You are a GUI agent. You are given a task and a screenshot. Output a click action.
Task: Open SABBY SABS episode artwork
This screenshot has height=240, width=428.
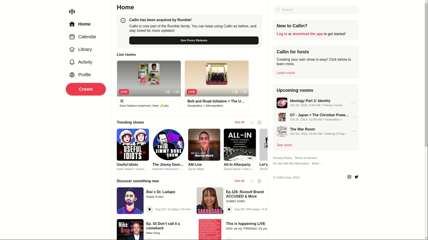click(x=210, y=201)
